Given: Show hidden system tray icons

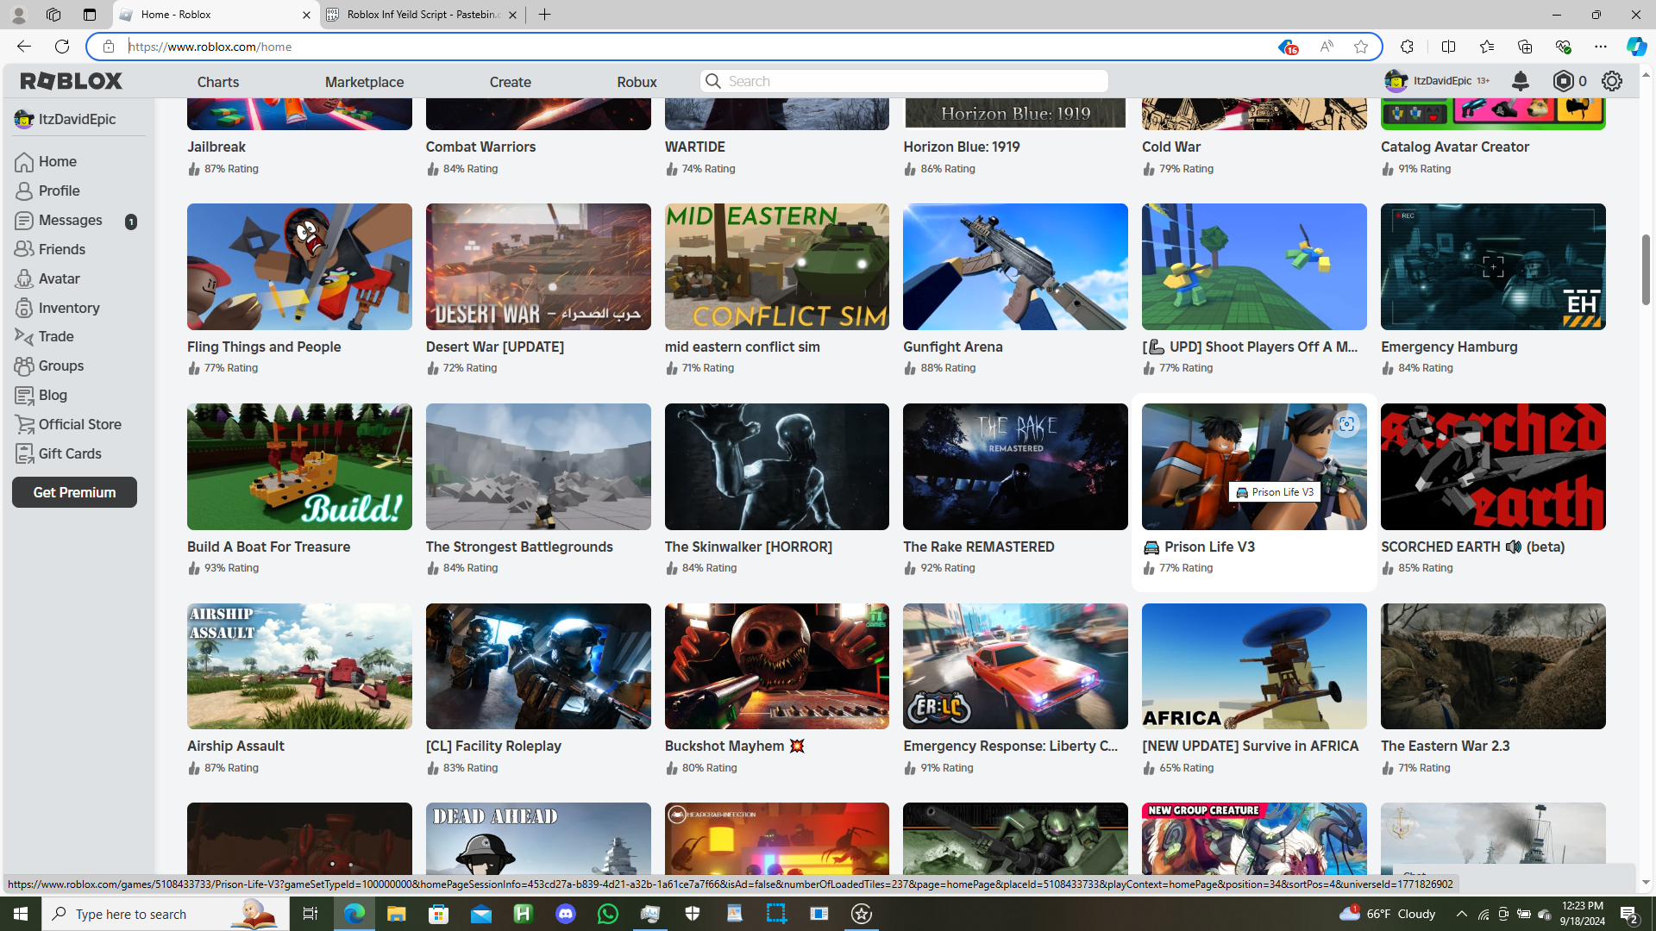Looking at the screenshot, I should [x=1461, y=914].
